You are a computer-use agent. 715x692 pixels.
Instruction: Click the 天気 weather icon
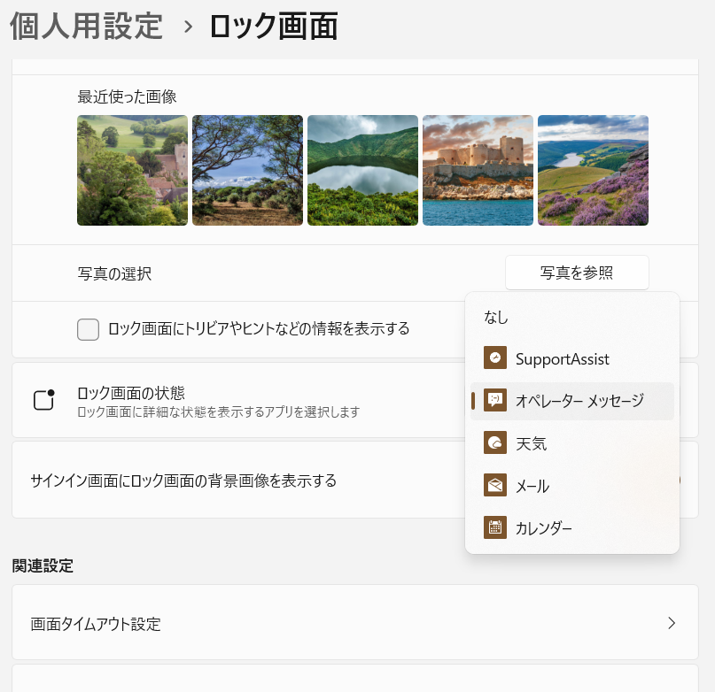494,442
